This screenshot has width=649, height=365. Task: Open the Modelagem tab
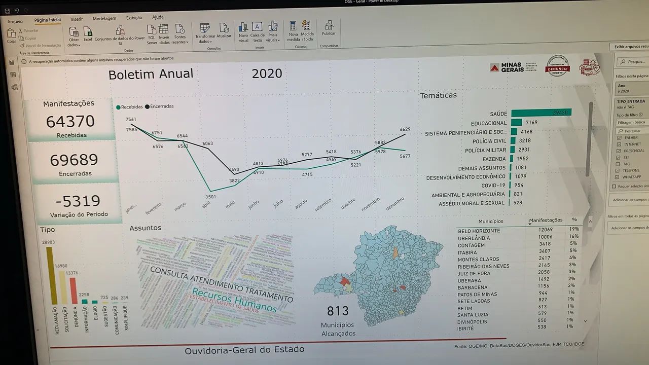pyautogui.click(x=104, y=18)
